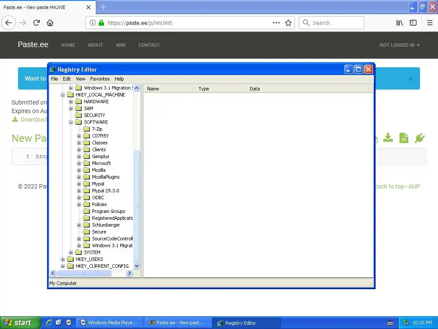438x329 pixels.
Task: Click the safely remove hardware tray icon
Action: coord(406,323)
